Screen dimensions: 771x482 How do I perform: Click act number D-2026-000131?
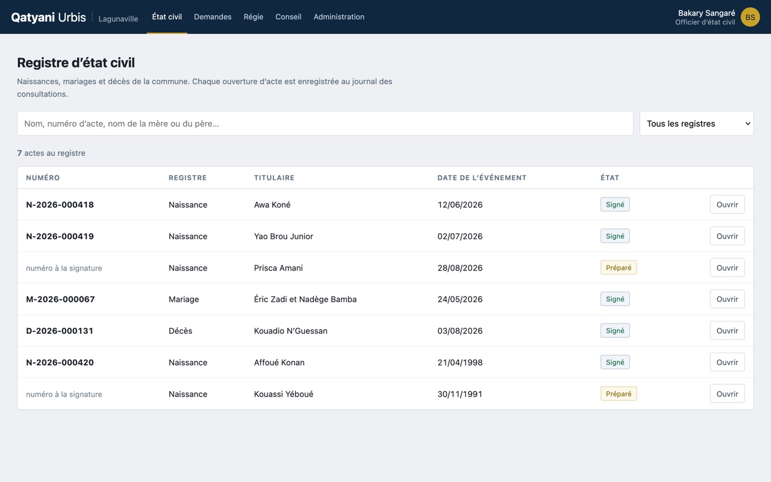(60, 331)
